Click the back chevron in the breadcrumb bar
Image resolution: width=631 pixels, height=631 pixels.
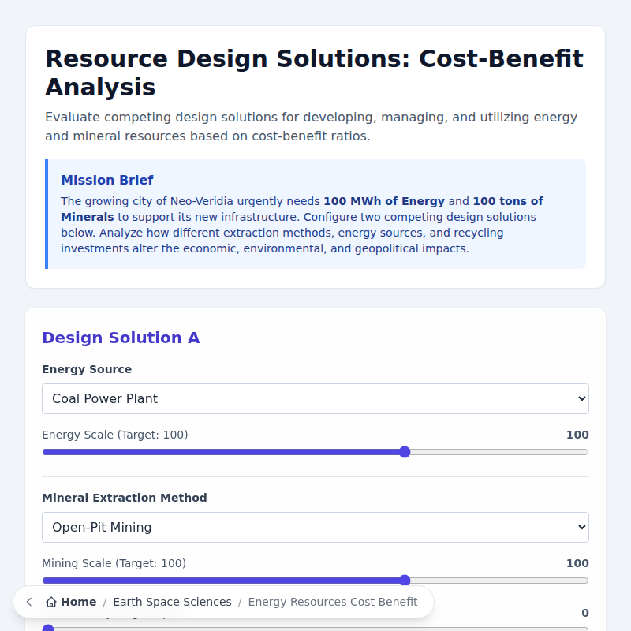coord(28,601)
